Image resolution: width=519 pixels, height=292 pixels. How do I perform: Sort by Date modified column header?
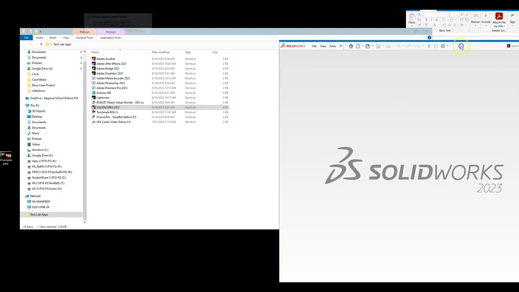161,52
